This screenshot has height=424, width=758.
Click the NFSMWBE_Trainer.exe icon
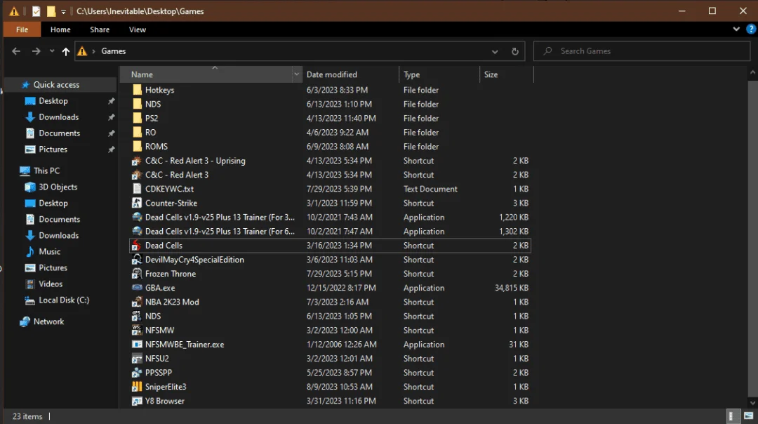[137, 345]
